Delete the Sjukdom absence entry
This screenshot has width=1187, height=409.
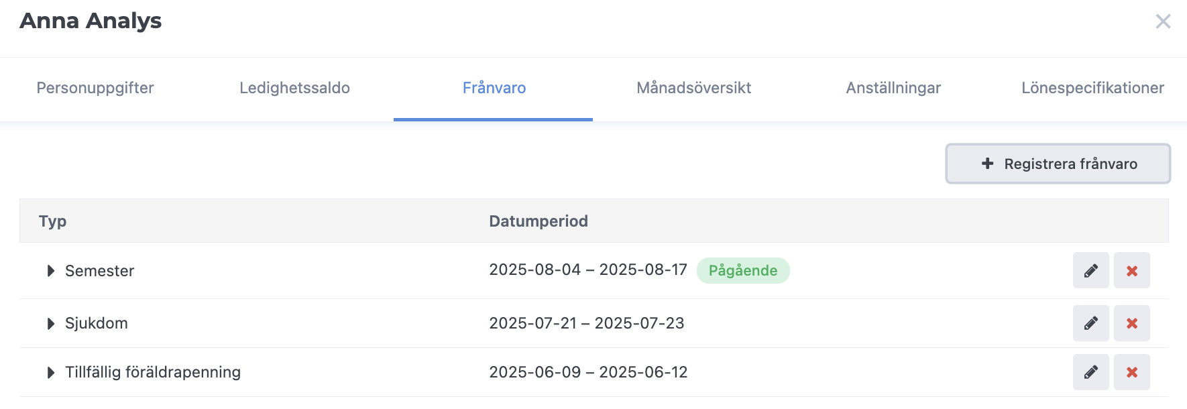[x=1132, y=323]
